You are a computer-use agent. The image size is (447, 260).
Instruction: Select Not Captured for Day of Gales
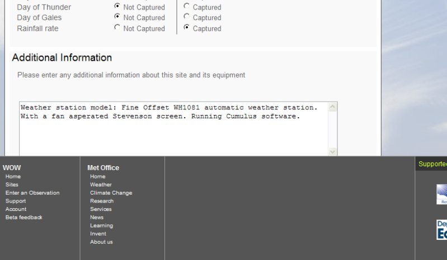[x=117, y=17]
